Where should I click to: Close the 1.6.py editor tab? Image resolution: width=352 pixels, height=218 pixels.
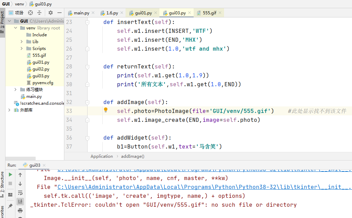coord(122,13)
